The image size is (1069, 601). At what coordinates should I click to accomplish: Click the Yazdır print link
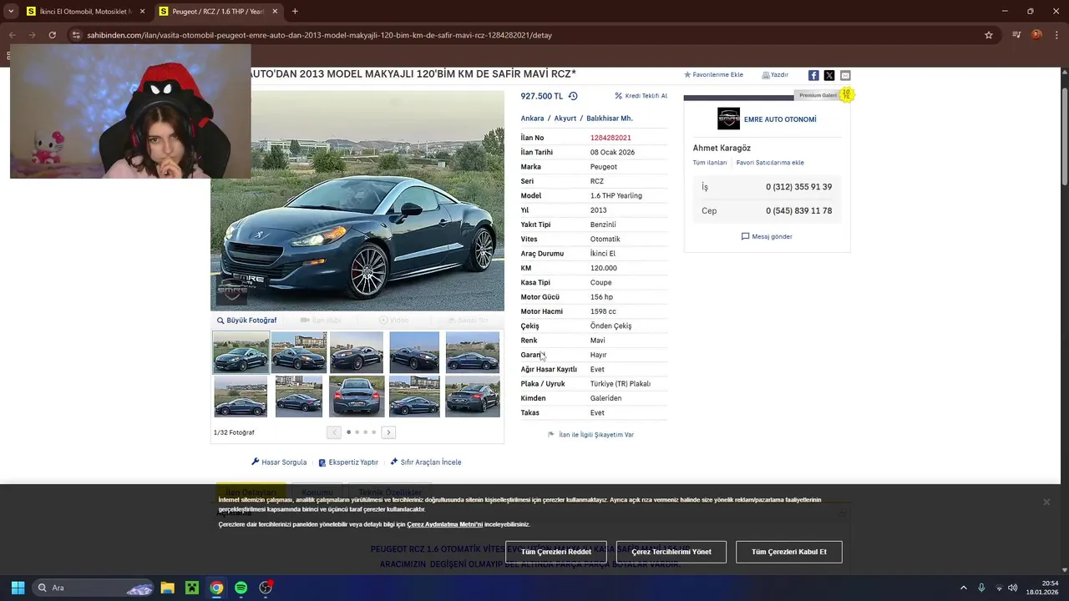tap(775, 75)
